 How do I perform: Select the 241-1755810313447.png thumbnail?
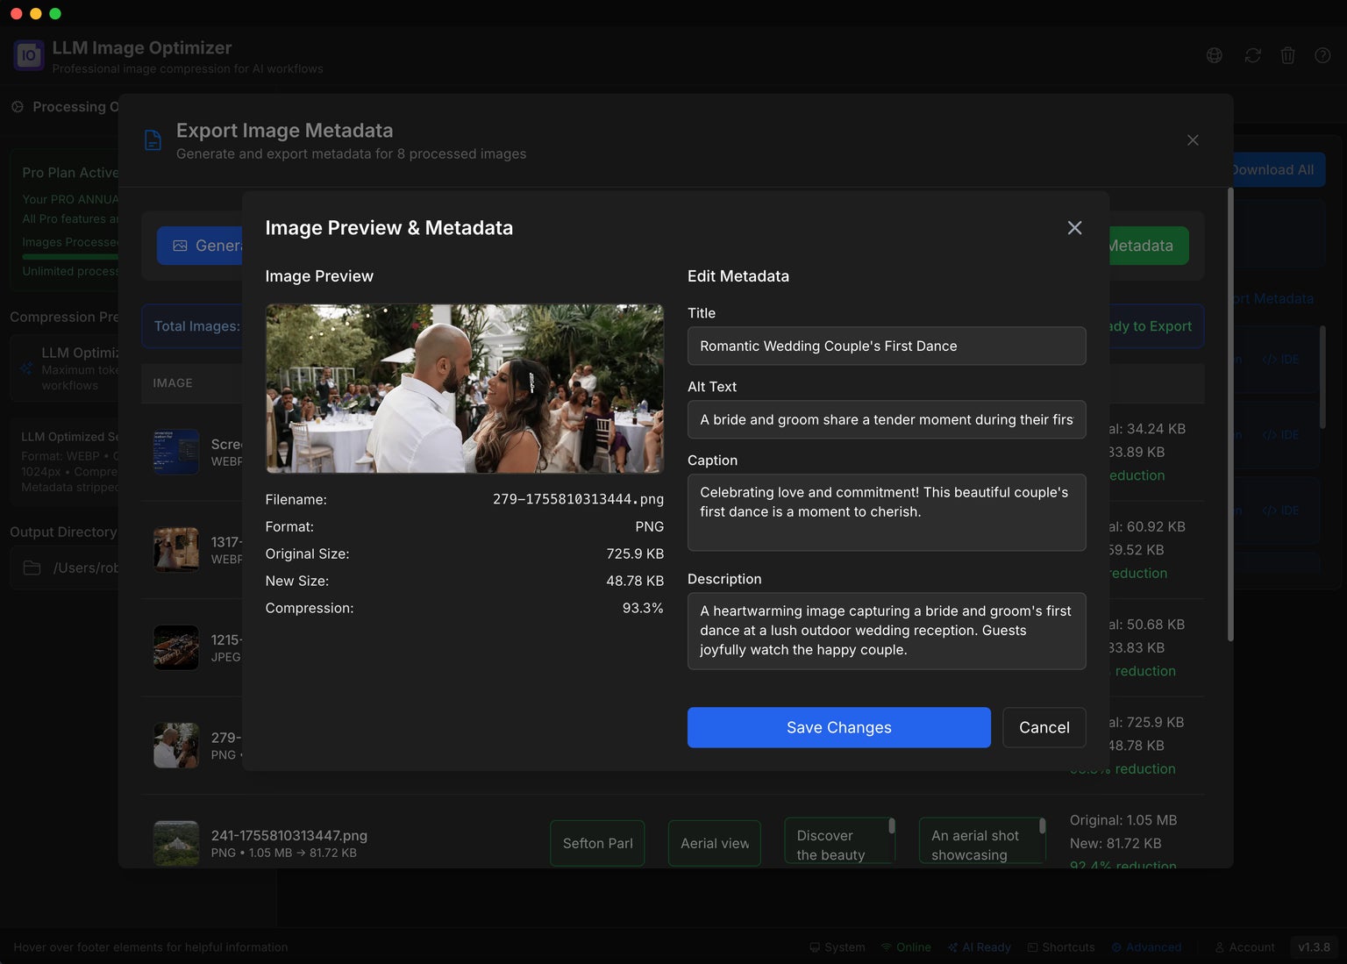tap(175, 844)
